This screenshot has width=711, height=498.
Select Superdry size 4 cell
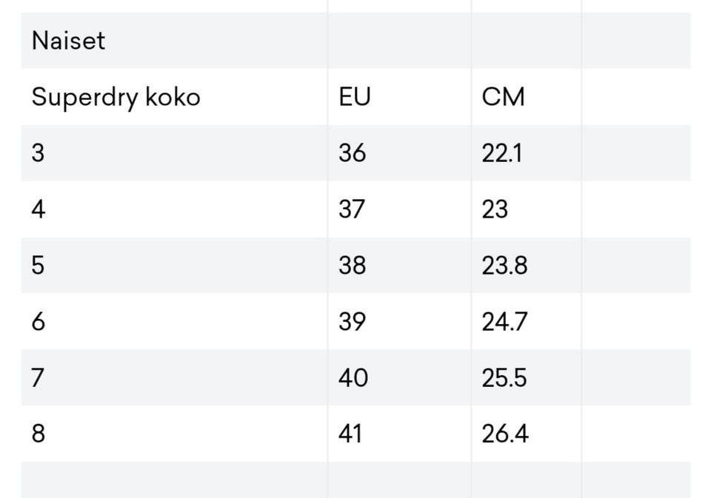pos(39,209)
